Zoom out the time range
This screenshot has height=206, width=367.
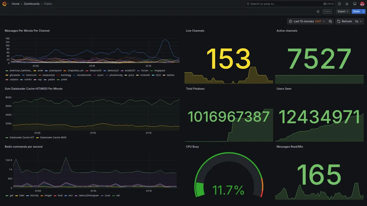tap(330, 21)
